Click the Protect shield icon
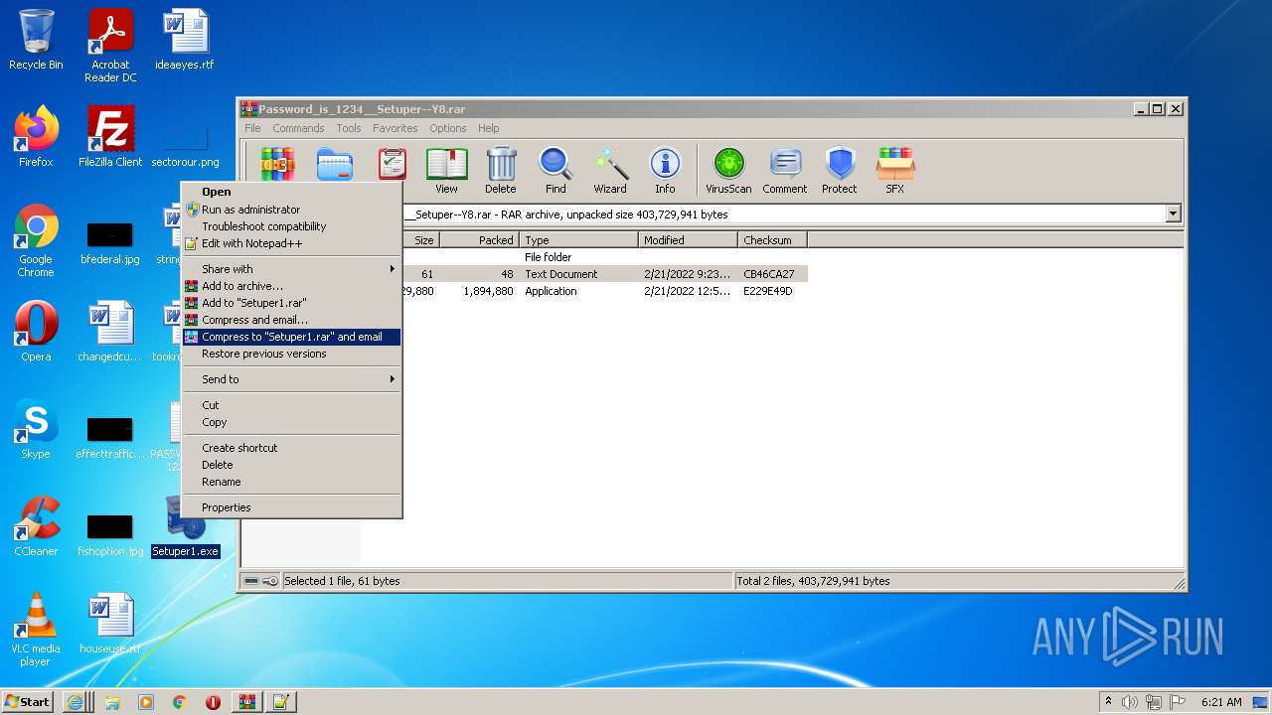This screenshot has height=715, width=1272. (840, 171)
